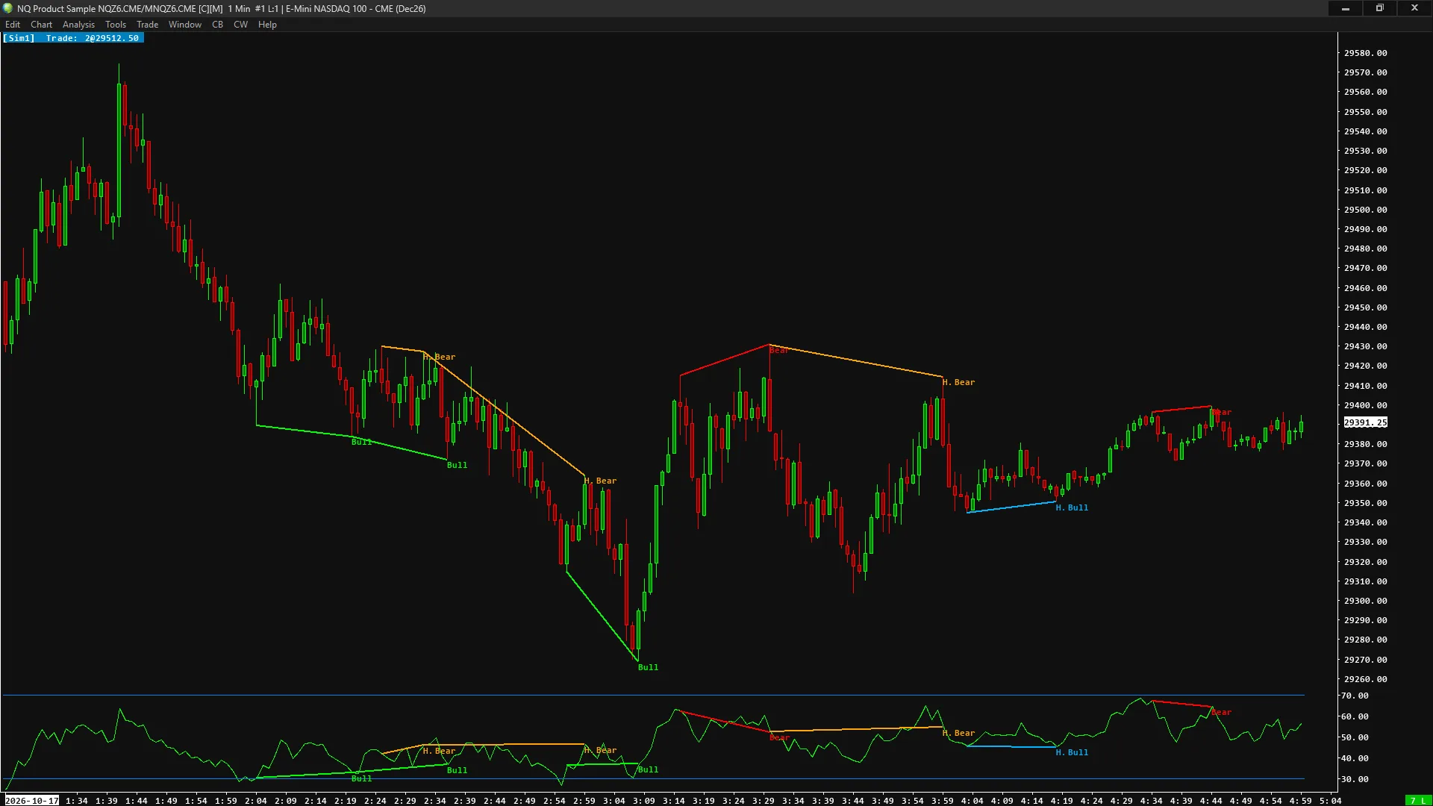Click the 3:04 time axis label
The height and width of the screenshot is (806, 1433).
coord(614,801)
